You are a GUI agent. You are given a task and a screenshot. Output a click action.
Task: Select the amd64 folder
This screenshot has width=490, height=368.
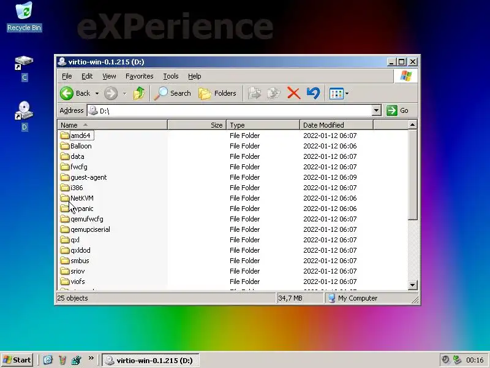click(x=76, y=136)
